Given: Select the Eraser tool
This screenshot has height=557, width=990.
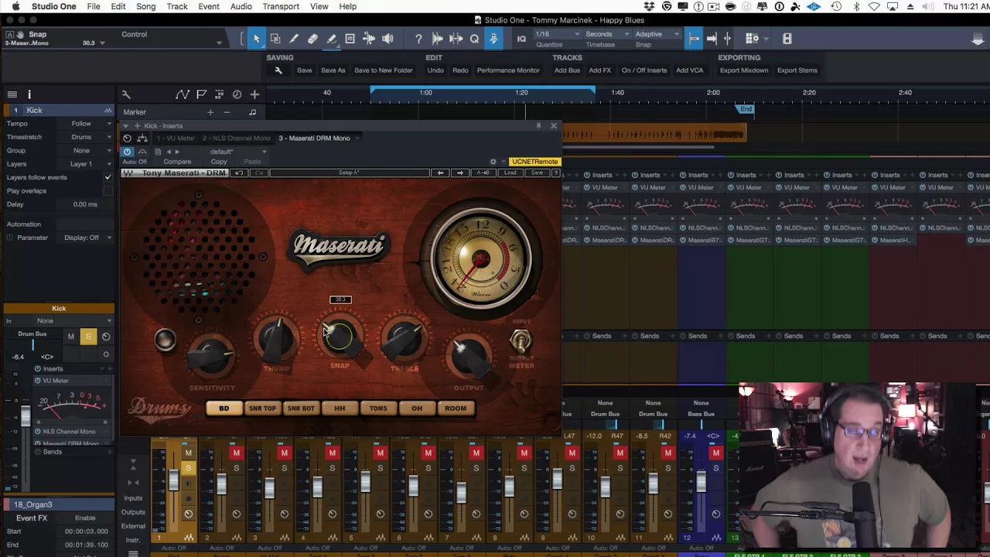Looking at the screenshot, I should pyautogui.click(x=312, y=39).
